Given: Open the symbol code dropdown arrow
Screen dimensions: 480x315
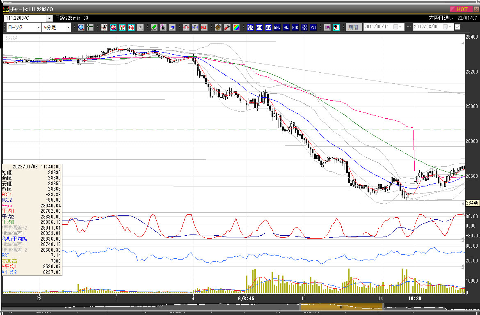Looking at the screenshot, I should (x=49, y=18).
